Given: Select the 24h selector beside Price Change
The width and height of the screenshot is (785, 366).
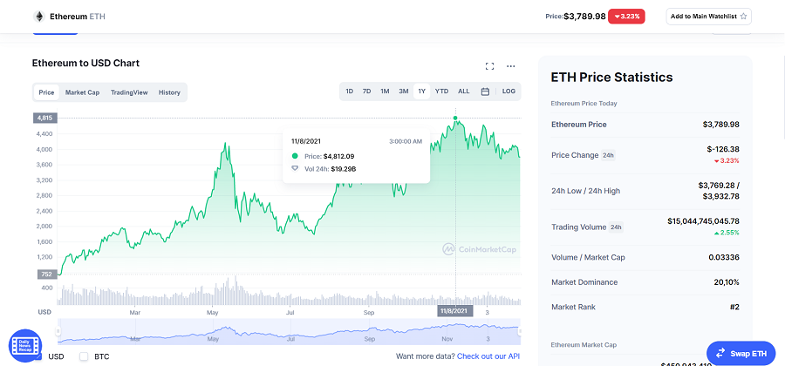Looking at the screenshot, I should (608, 155).
